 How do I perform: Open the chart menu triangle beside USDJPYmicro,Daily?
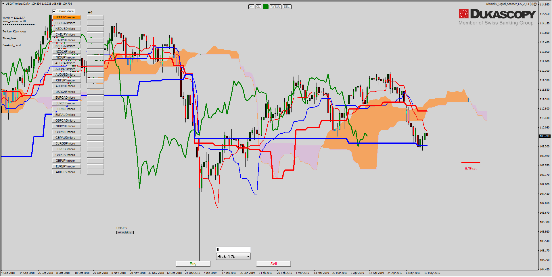3,4
